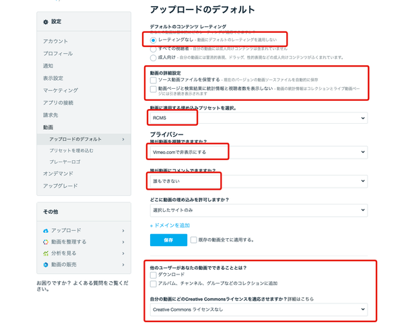Open 通知 settings menu item
The image size is (404, 331).
[48, 66]
